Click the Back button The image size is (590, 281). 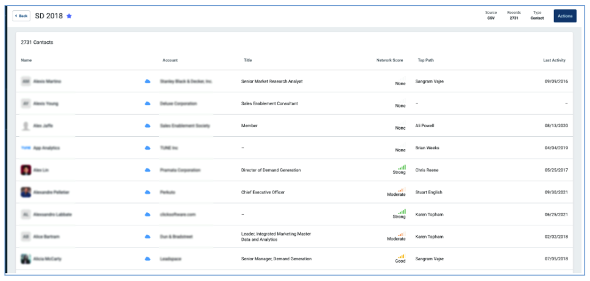coord(21,16)
